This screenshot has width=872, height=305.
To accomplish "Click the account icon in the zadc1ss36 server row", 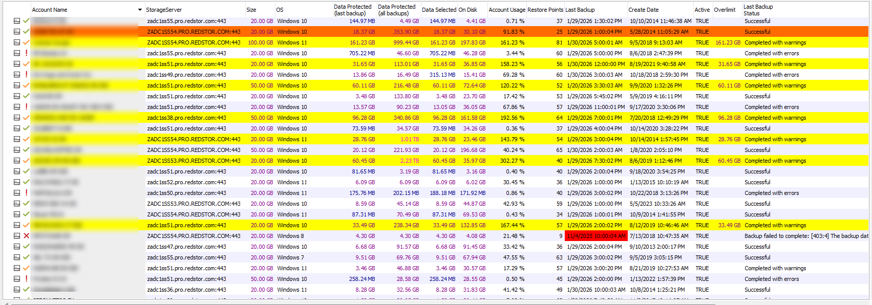I will 17,290.
